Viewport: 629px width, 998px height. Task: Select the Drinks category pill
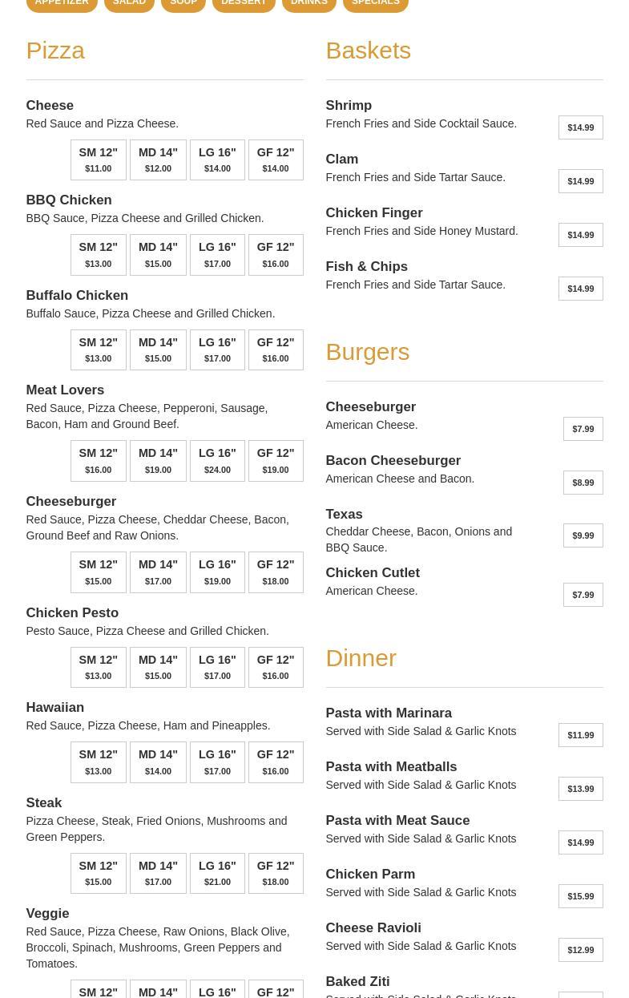308,3
